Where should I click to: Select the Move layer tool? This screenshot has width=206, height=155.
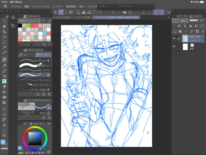tap(4, 37)
